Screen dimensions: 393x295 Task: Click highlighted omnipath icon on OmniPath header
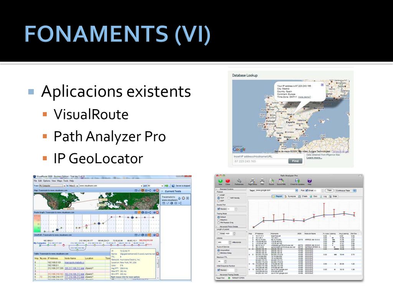(149, 235)
